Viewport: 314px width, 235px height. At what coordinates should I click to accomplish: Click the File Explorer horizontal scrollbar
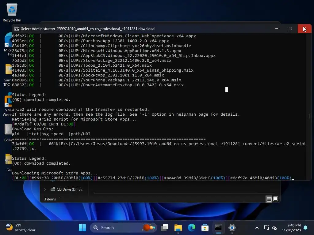click(184, 193)
